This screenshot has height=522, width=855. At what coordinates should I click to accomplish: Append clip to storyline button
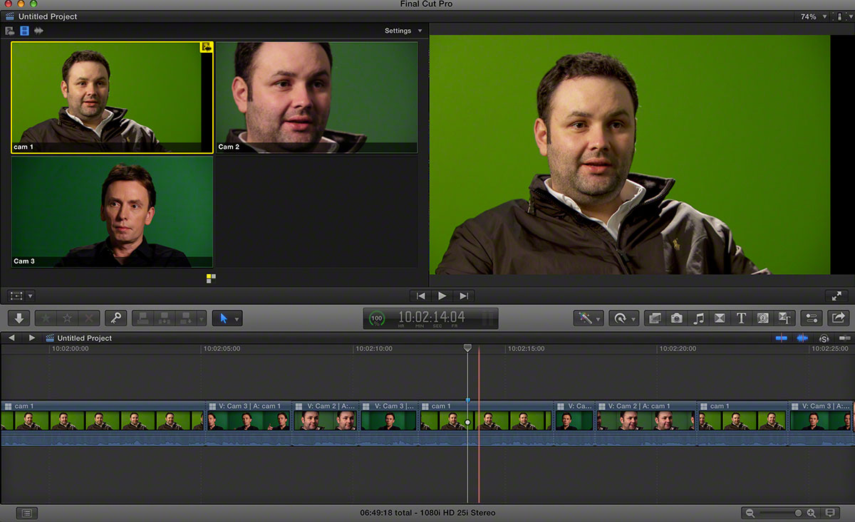(x=187, y=318)
